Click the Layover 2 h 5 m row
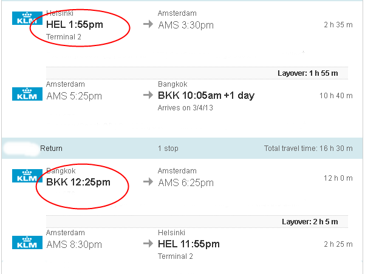Viewport: 365px width, 274px height. [197, 222]
